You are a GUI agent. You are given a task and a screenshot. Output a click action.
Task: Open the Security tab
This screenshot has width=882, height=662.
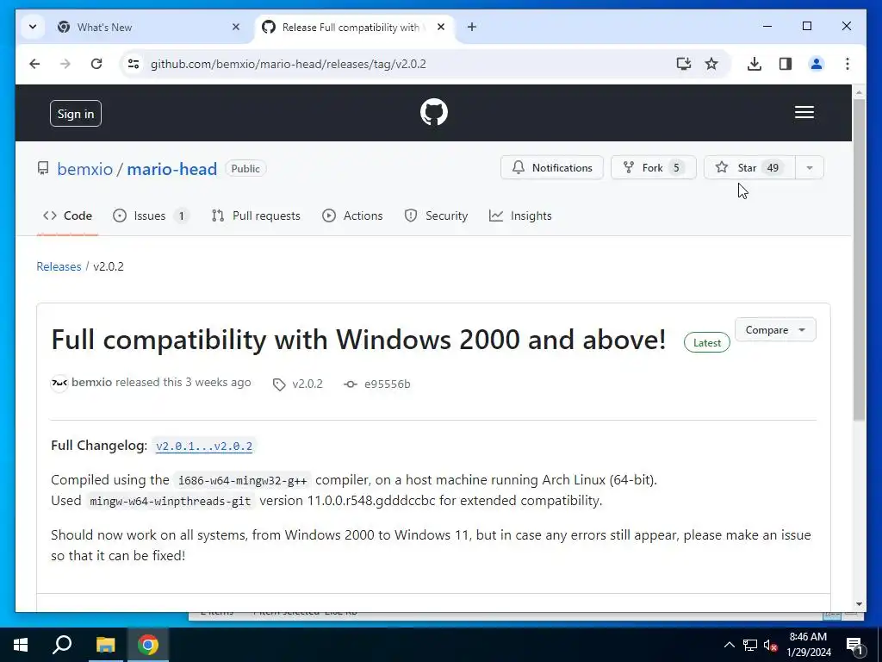coord(436,215)
